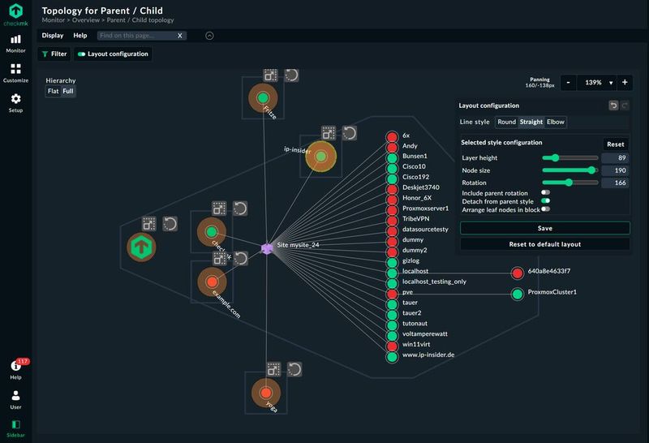Click the Save button
Screen dimensions: 649x443
pos(545,228)
